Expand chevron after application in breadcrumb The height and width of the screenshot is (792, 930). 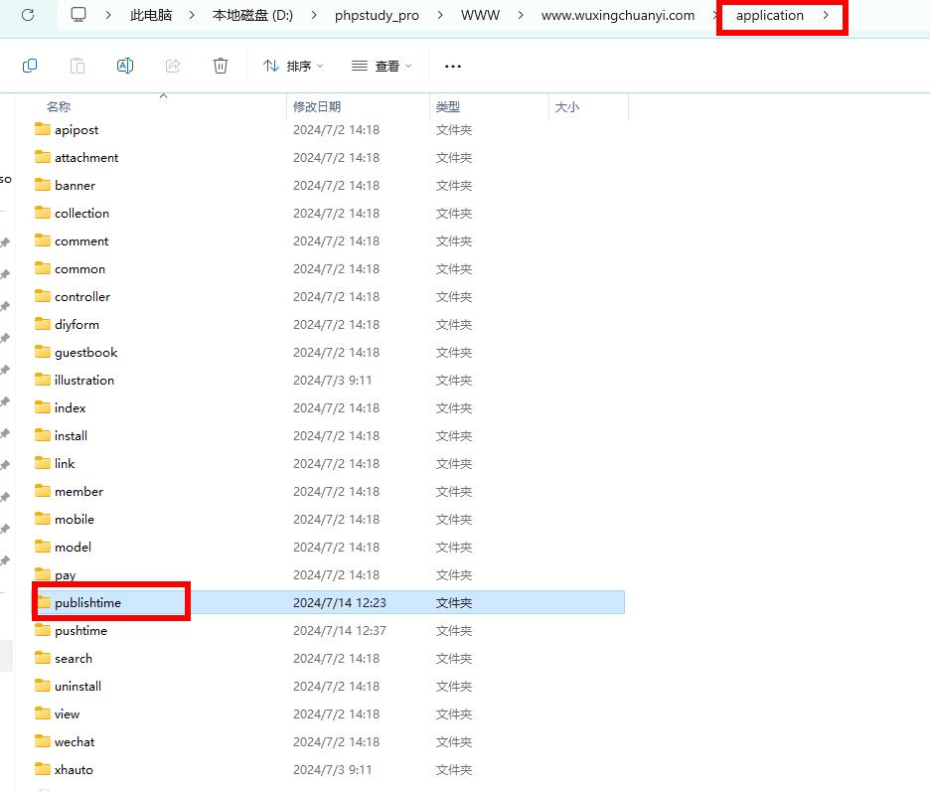point(826,15)
